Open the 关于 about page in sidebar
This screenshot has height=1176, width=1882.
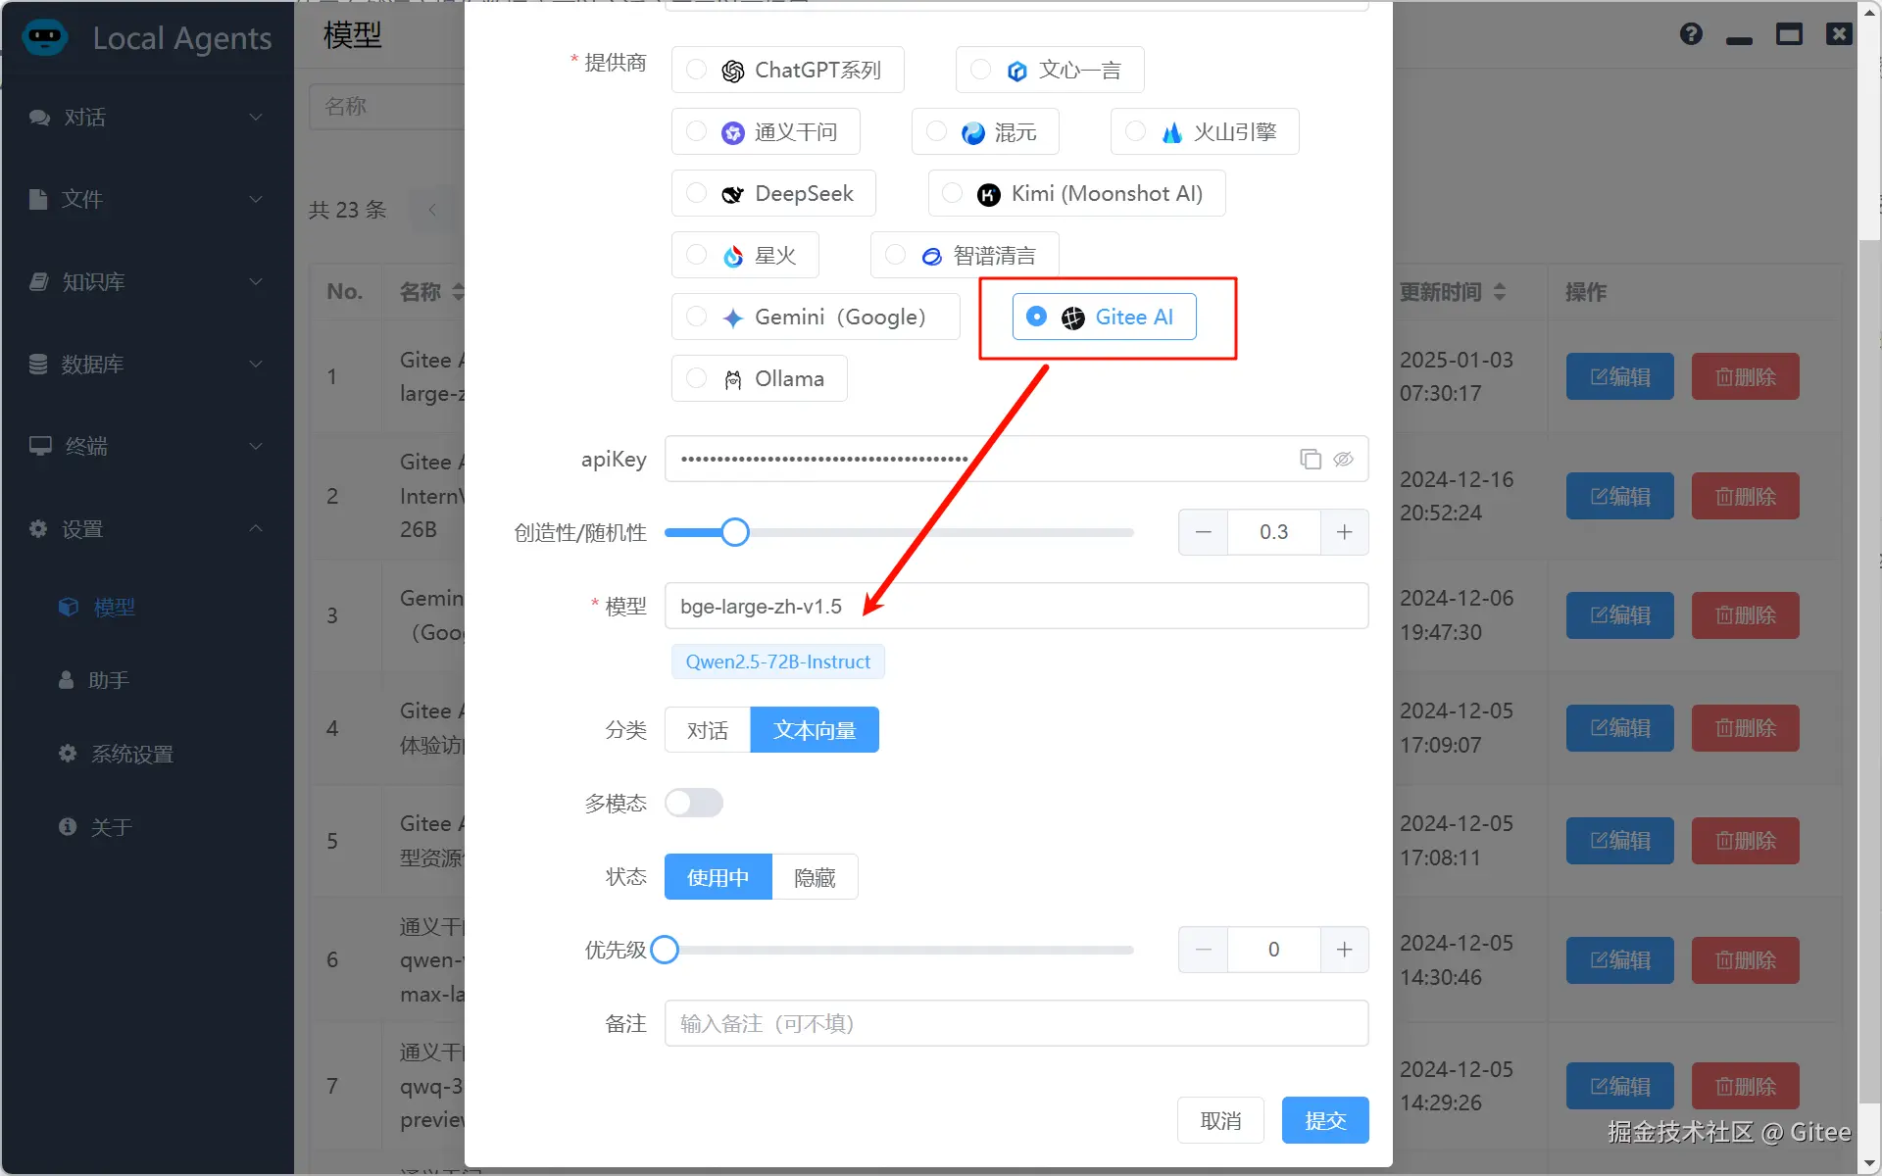110,827
